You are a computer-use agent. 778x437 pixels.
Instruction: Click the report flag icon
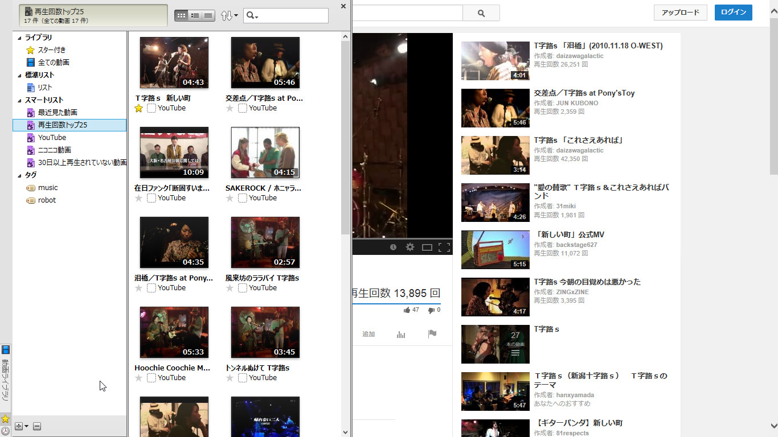coord(432,334)
